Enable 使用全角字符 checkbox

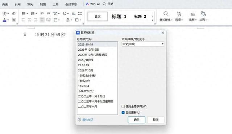click(x=123, y=106)
